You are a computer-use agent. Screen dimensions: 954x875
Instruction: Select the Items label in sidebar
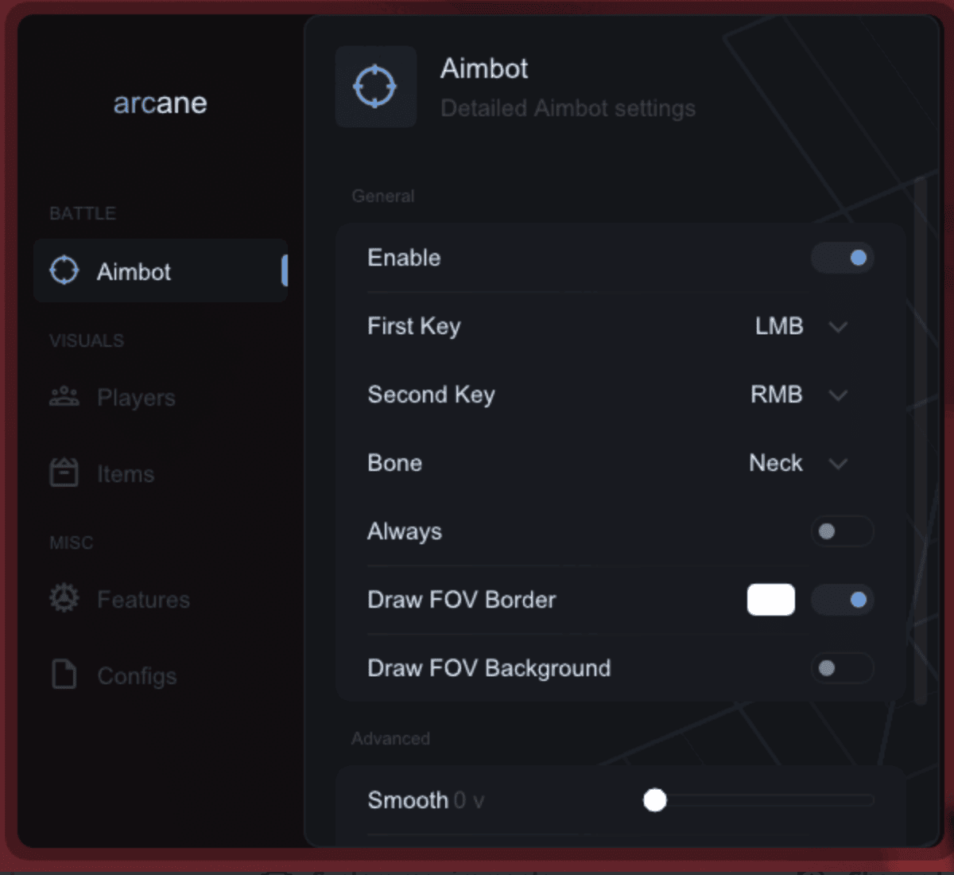[x=126, y=474]
